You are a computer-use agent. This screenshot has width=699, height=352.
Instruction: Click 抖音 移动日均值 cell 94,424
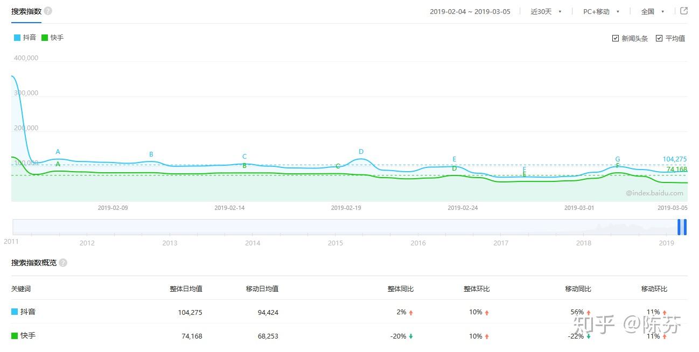tap(268, 313)
